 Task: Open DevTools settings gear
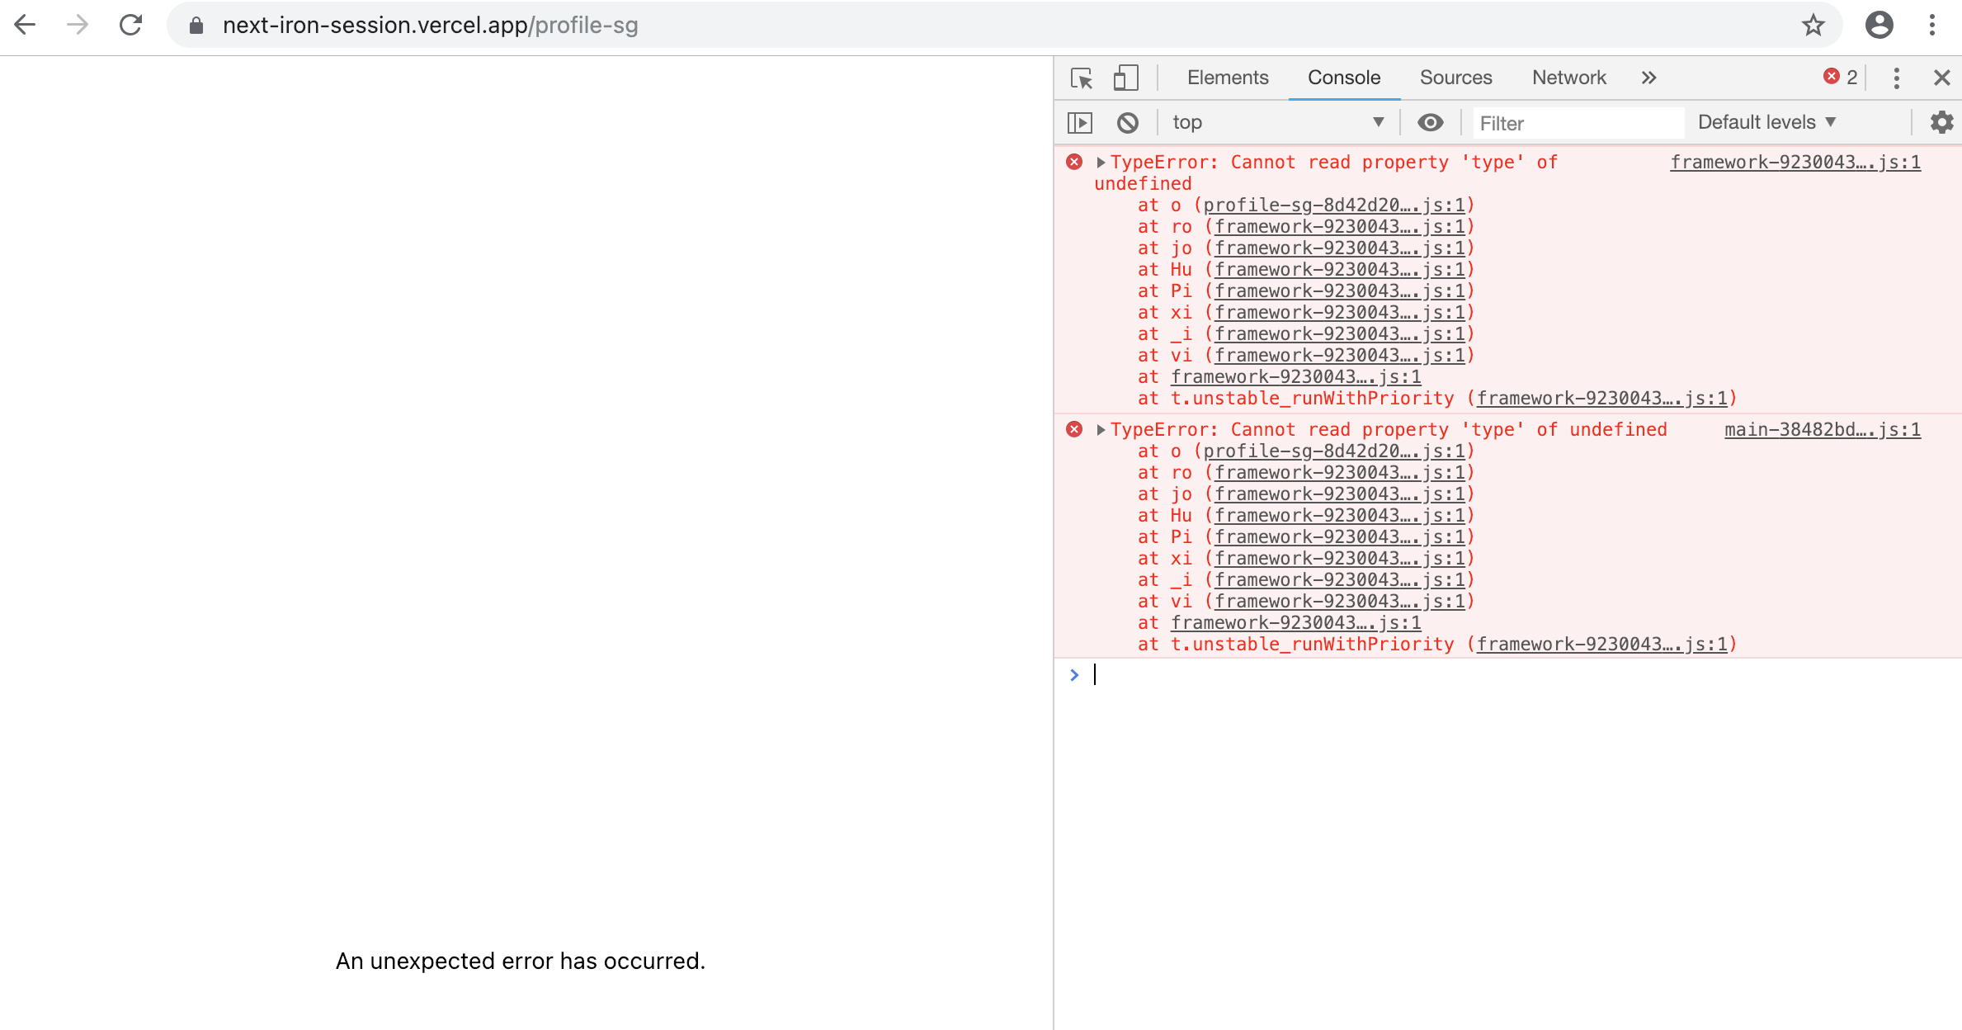tap(1941, 122)
